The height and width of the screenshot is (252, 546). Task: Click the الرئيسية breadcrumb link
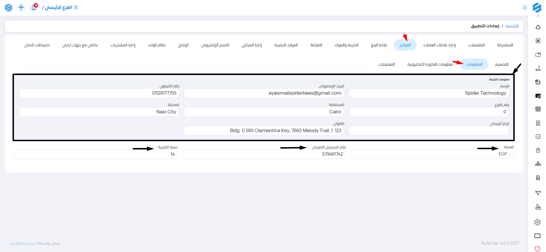(x=512, y=26)
